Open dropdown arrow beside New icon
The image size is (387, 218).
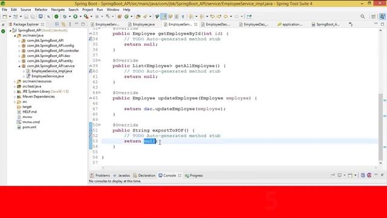[x=10, y=16]
